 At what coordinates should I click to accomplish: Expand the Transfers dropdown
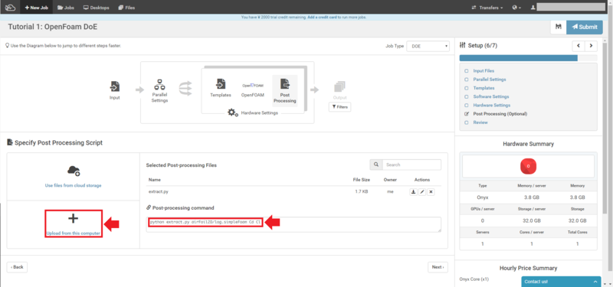tap(487, 8)
